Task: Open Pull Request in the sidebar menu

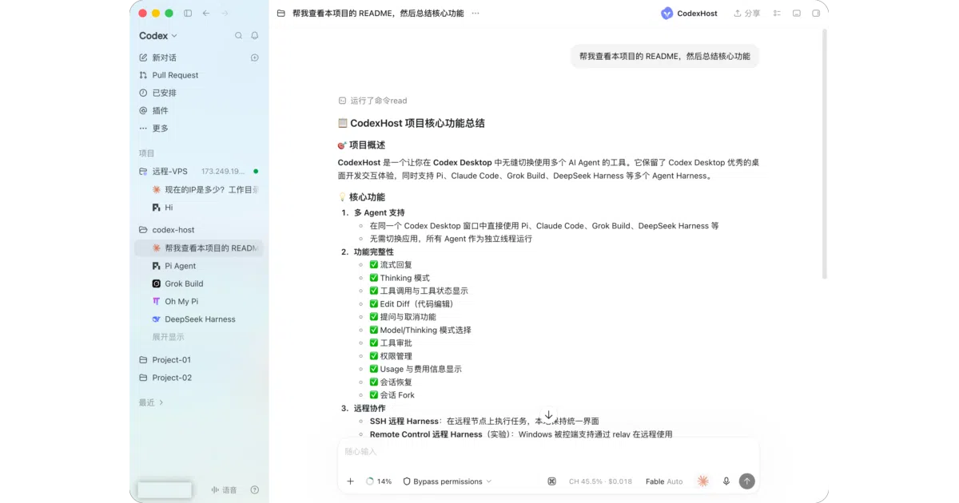Action: click(175, 75)
